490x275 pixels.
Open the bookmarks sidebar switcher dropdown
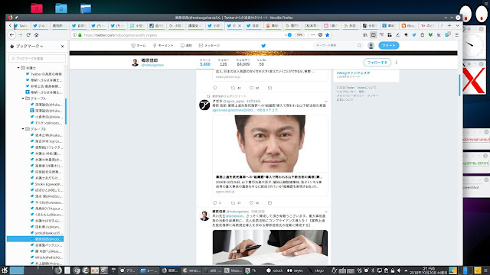29,46
